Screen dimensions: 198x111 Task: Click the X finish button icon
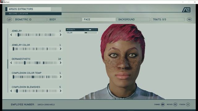coord(188,105)
